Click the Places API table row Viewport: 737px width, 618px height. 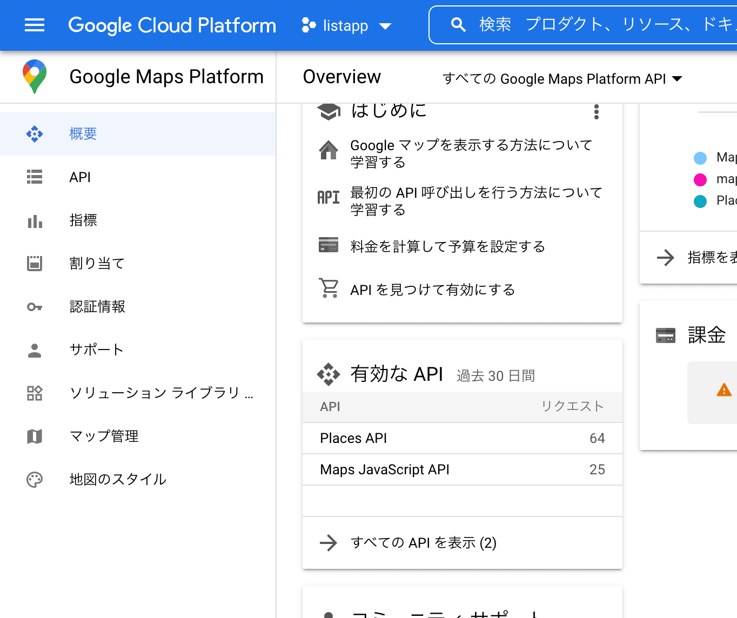(x=463, y=438)
